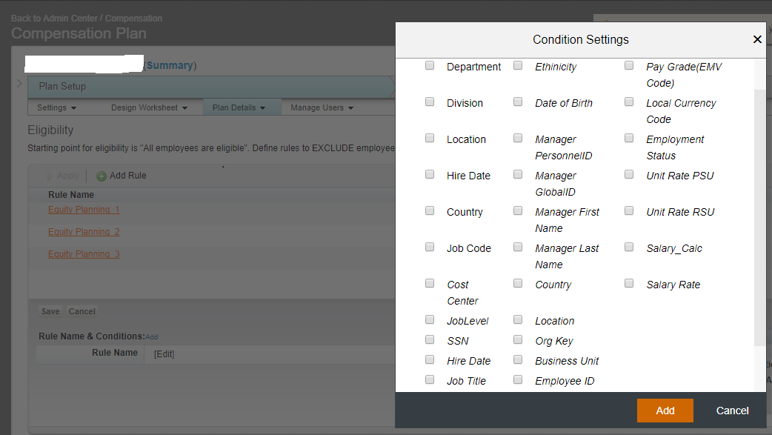Open the Design Worksheet dropdown
The height and width of the screenshot is (435, 772).
(149, 107)
